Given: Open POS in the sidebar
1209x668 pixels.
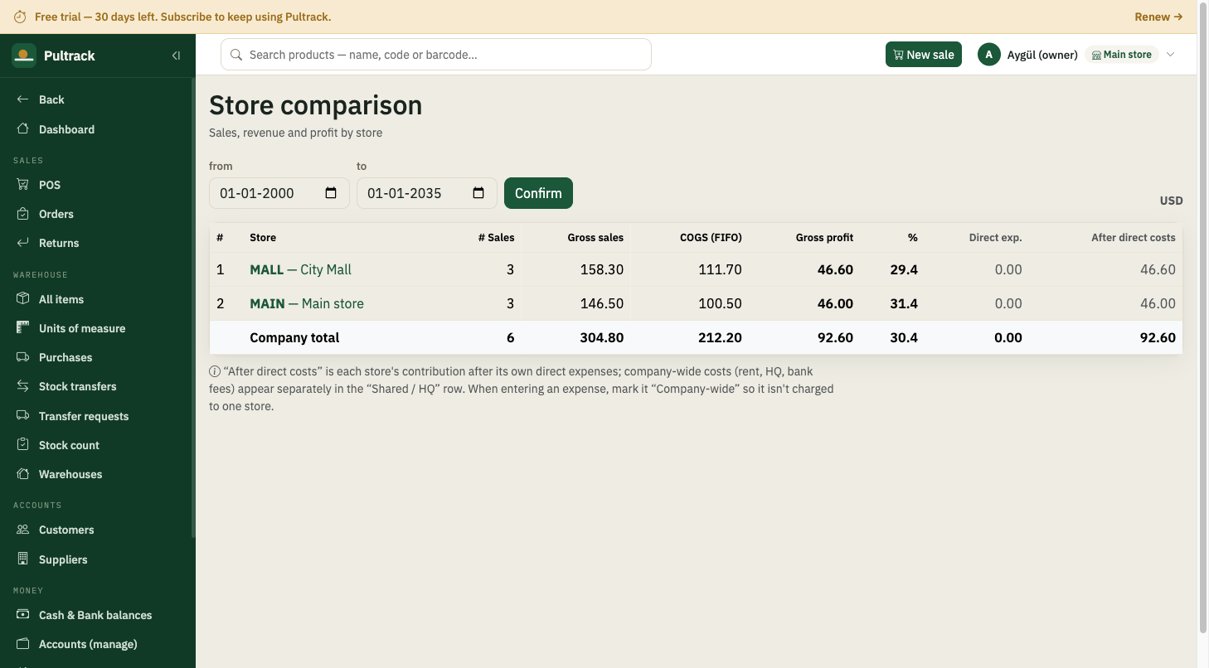Looking at the screenshot, I should click(x=96, y=185).
